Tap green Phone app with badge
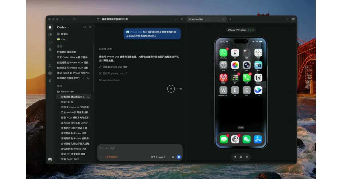Screen dimensions: 342x179 (247, 78)
